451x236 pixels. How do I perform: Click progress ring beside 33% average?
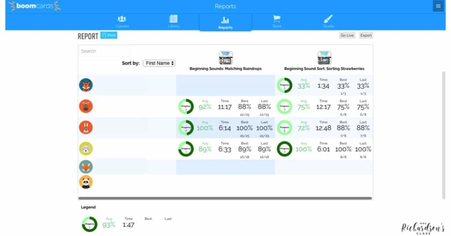285,85
